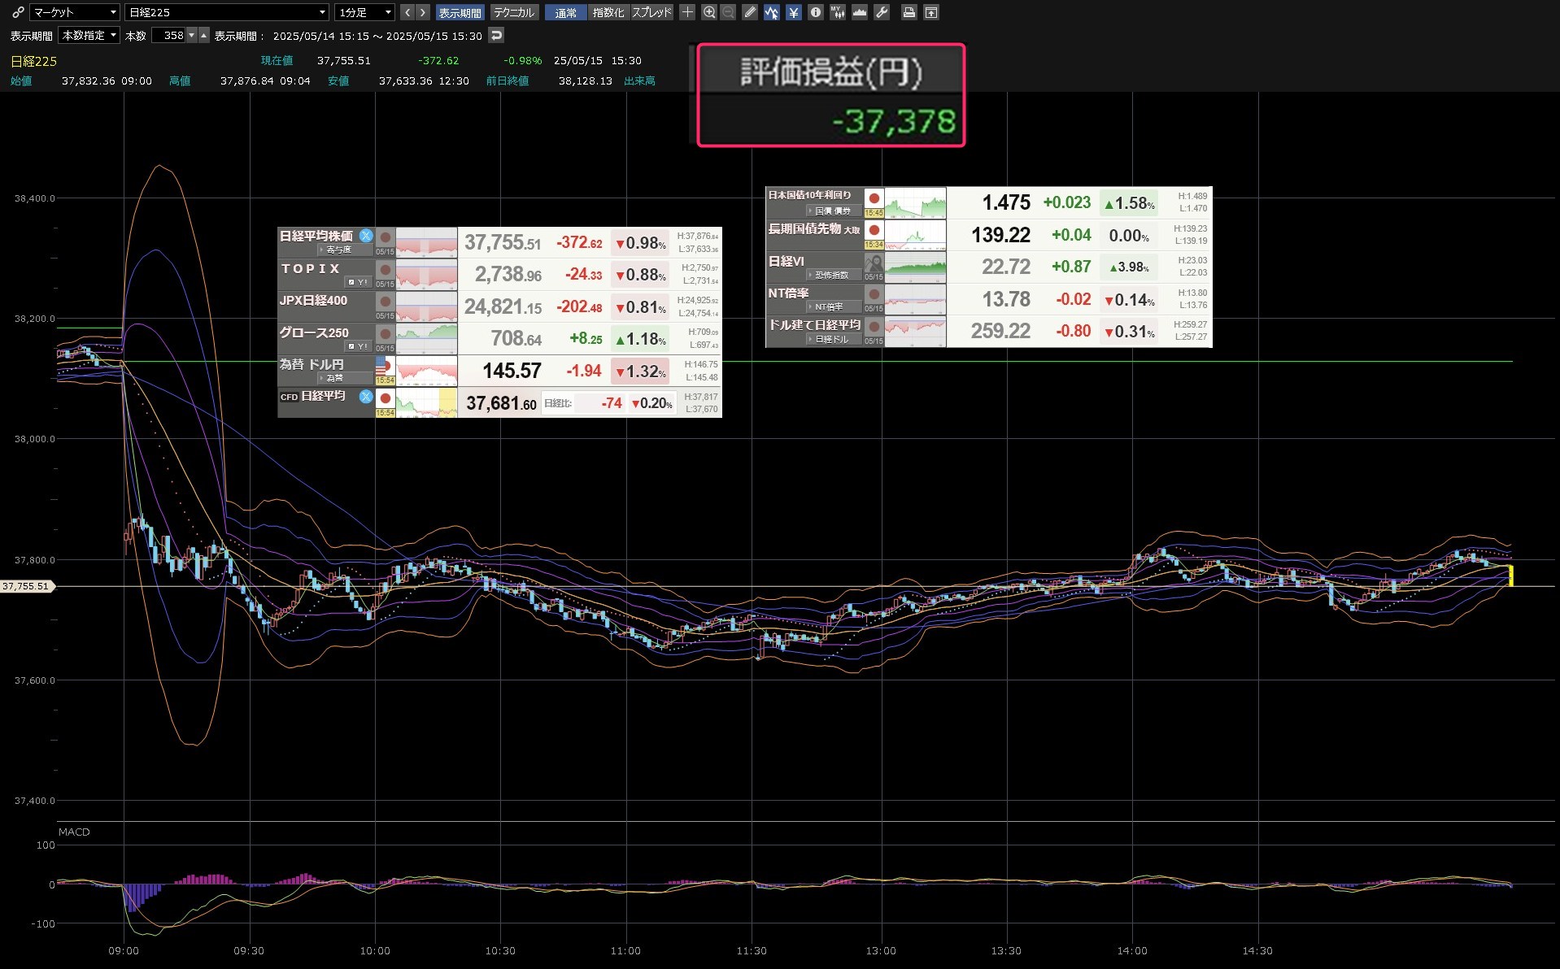The width and height of the screenshot is (1560, 969).
Task: Select the 通常 chart mode tab
Action: click(x=565, y=12)
